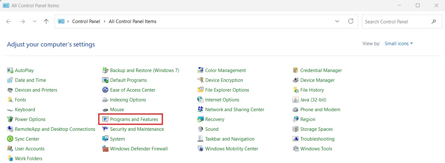The image size is (445, 163).
Task: Open the Work Folders link
Action: coord(29,159)
